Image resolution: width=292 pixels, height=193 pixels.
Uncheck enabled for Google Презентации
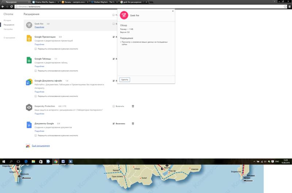(x=114, y=37)
